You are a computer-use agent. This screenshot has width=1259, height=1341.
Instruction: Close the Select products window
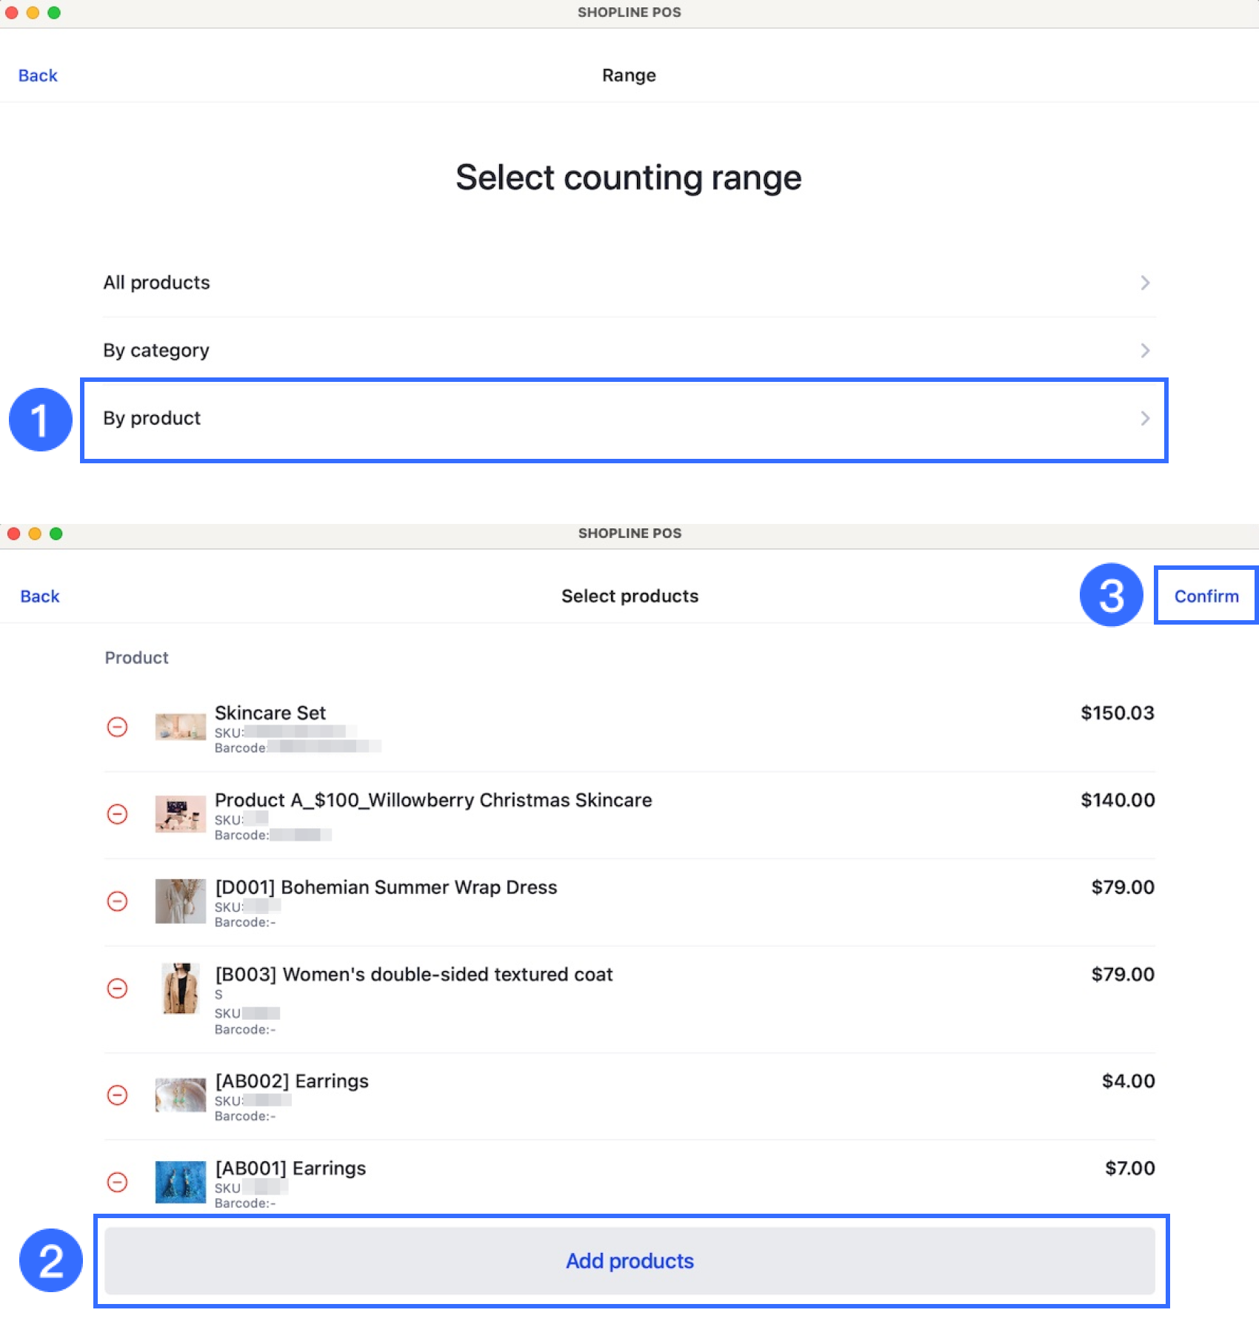tap(13, 534)
